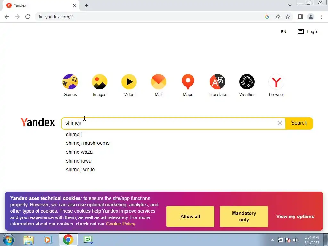Choose Mandatory only cookies
328x246 pixels.
pos(244,217)
